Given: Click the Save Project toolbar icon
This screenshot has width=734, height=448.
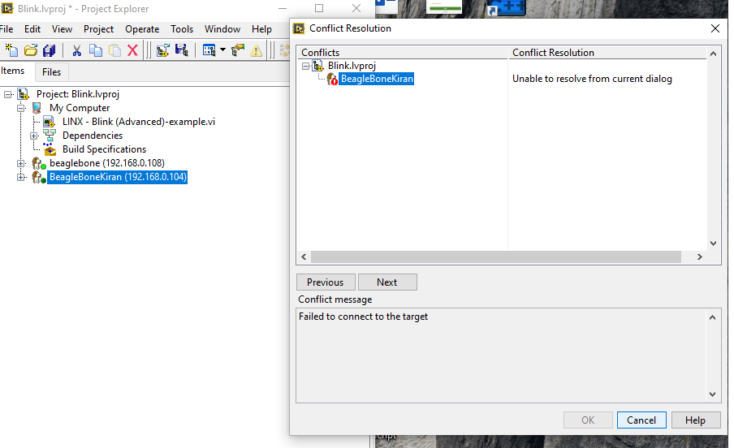Looking at the screenshot, I should (182, 50).
